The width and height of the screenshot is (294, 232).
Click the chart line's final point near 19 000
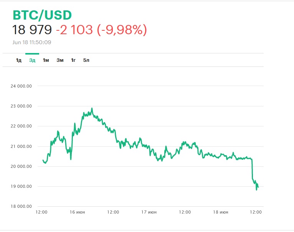[258, 187]
